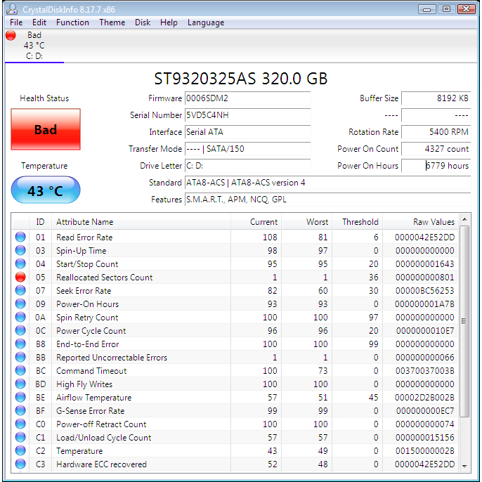Open the Help menu
The image size is (482, 482).
point(169,22)
